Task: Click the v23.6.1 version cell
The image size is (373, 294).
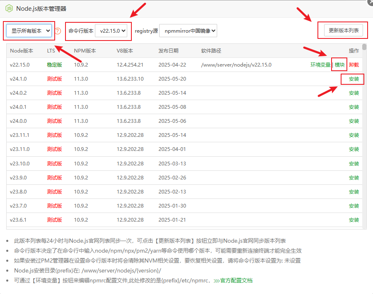Action: pos(18,220)
